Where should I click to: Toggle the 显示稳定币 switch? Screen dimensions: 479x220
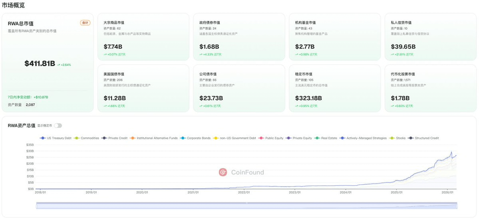(58, 125)
